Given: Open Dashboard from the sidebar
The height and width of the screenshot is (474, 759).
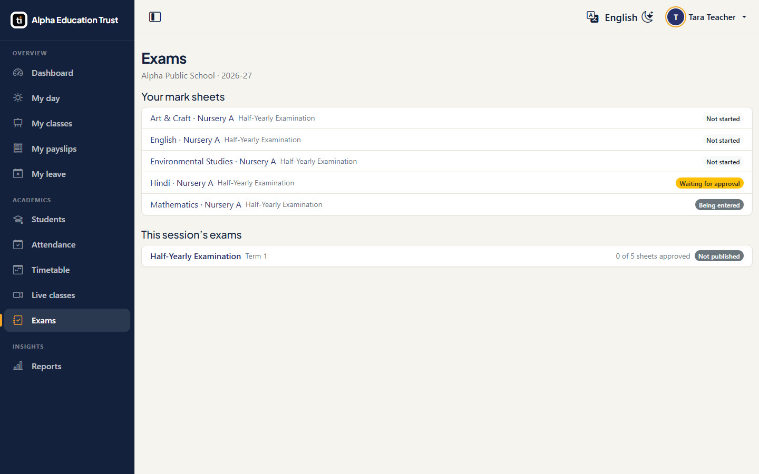Looking at the screenshot, I should point(67,73).
